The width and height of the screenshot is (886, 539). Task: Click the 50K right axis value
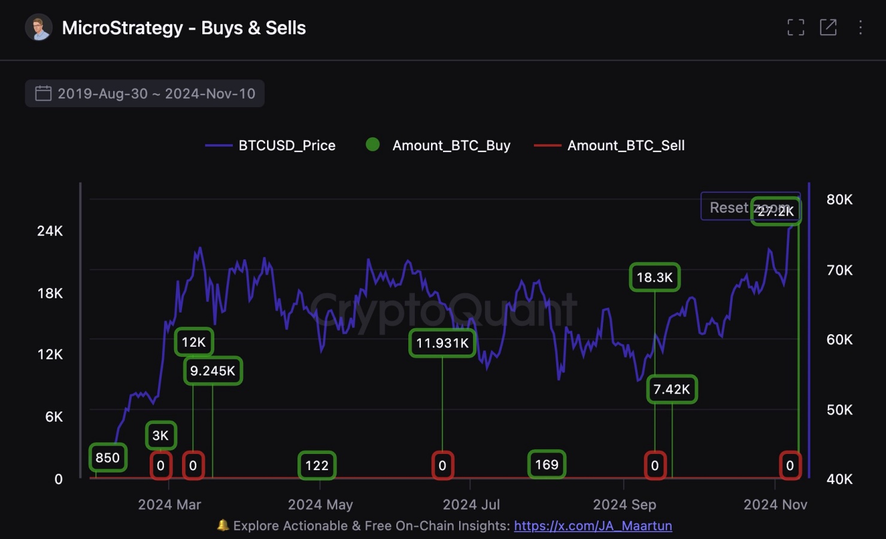839,410
